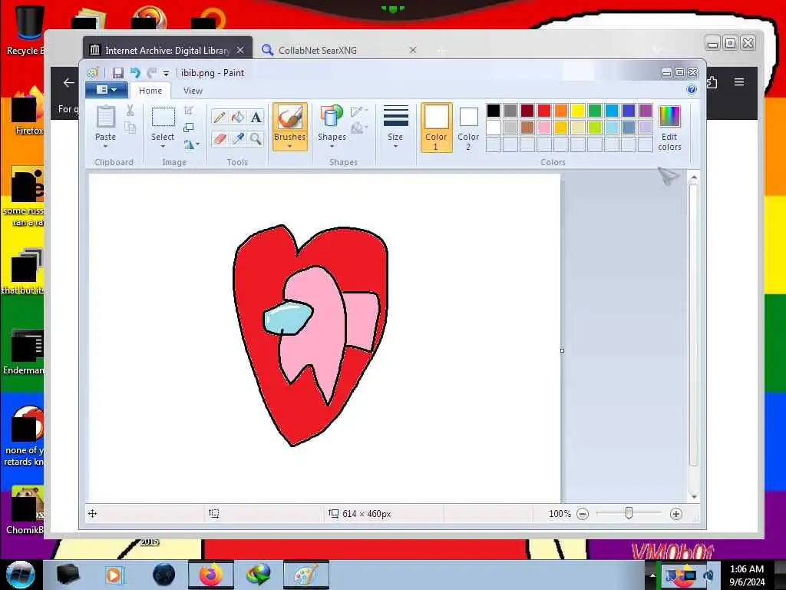Click the Cut scissors icon

pyautogui.click(x=130, y=111)
